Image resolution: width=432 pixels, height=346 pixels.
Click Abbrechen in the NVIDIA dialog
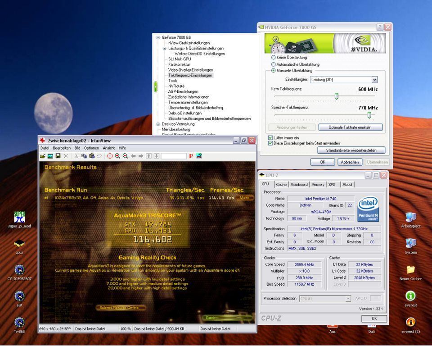coord(350,162)
